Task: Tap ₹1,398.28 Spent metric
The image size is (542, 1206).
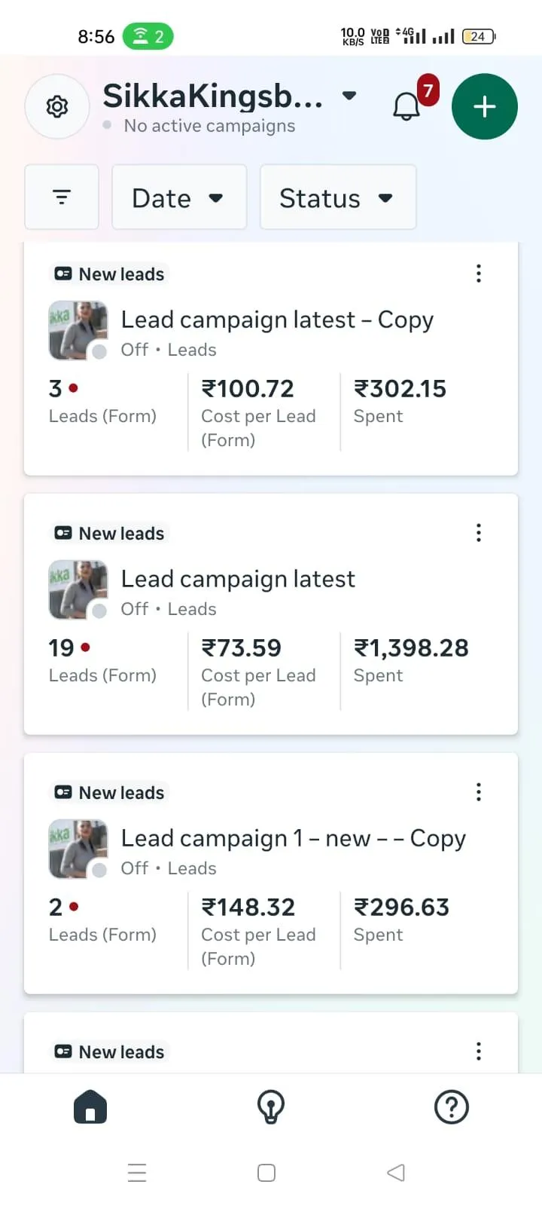Action: (x=411, y=658)
